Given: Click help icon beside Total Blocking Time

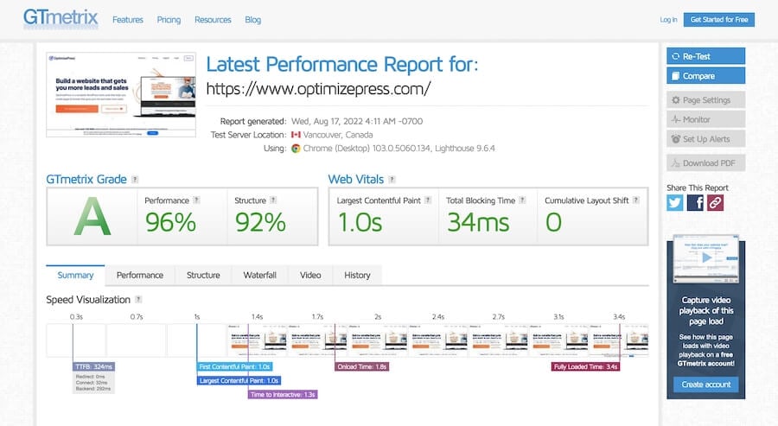Looking at the screenshot, I should coord(522,200).
